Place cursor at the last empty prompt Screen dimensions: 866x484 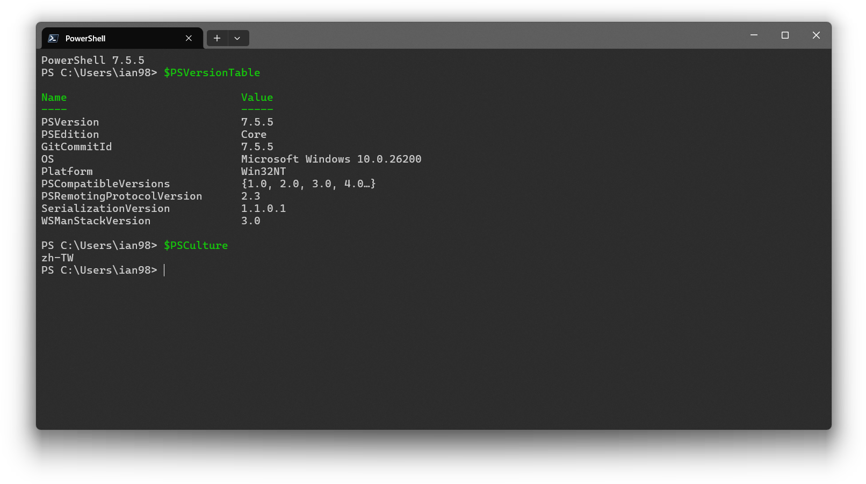(164, 270)
